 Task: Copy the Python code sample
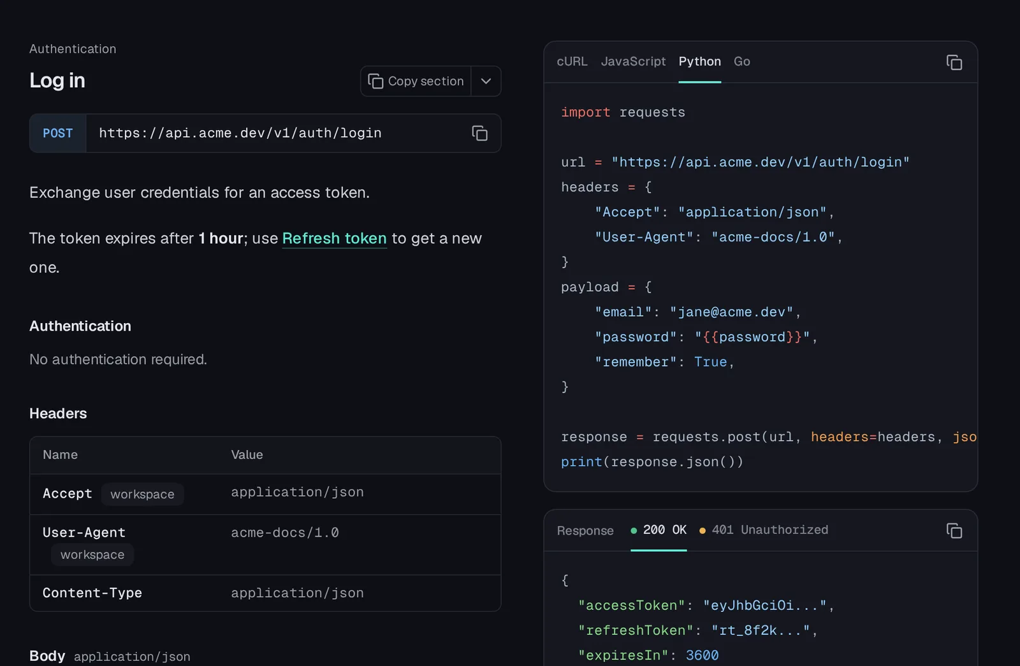pyautogui.click(x=954, y=62)
